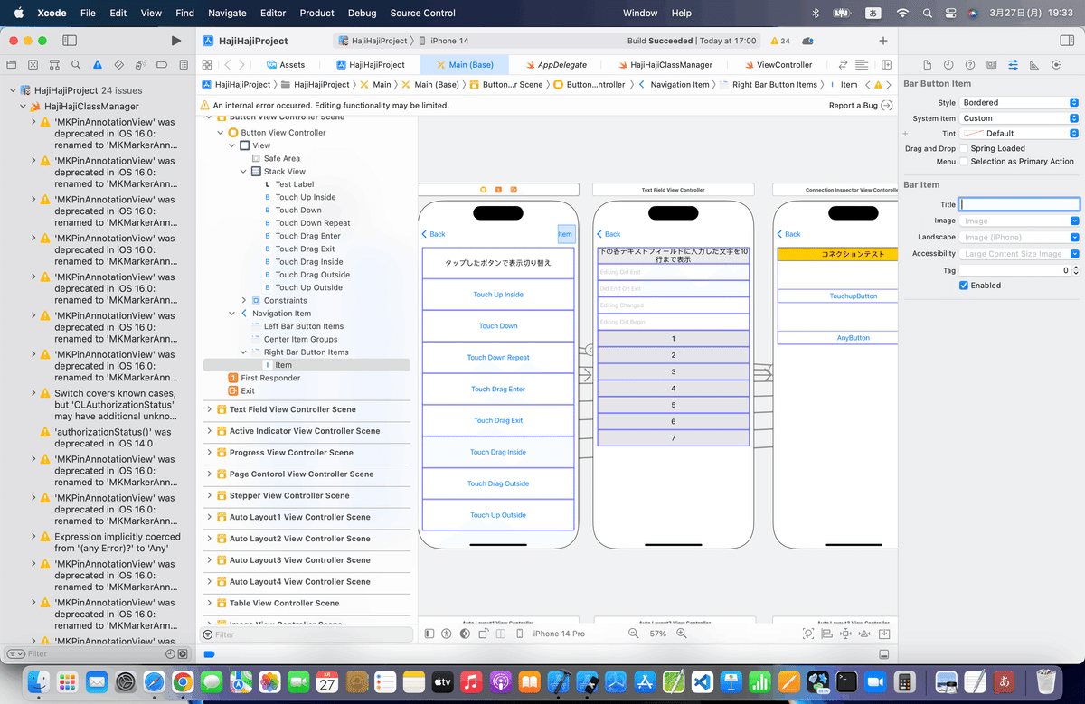Open the System Item Custom dropdown
1085x704 pixels.
coord(1020,118)
